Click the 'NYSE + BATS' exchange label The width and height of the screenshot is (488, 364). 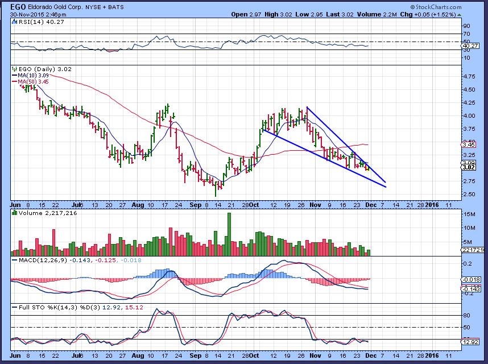104,7
